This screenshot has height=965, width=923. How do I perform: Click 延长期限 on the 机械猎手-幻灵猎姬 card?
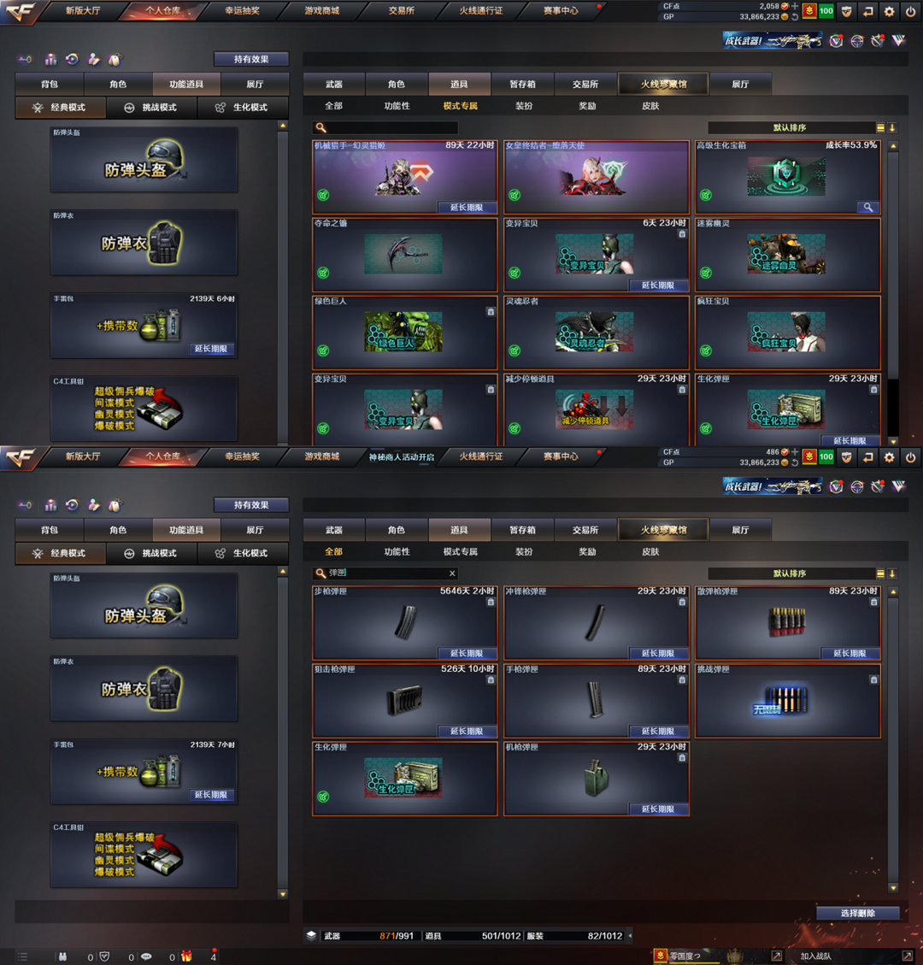point(467,208)
